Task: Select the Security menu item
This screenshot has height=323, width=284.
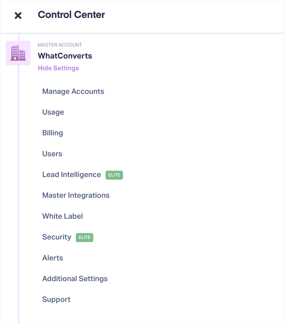Action: [x=57, y=237]
